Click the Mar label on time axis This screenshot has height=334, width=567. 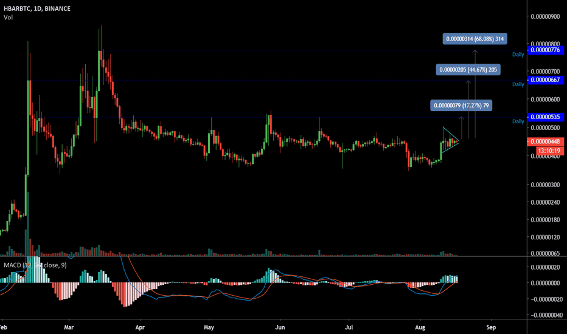[69, 327]
